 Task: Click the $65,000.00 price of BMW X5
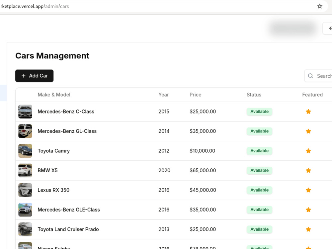pyautogui.click(x=203, y=170)
